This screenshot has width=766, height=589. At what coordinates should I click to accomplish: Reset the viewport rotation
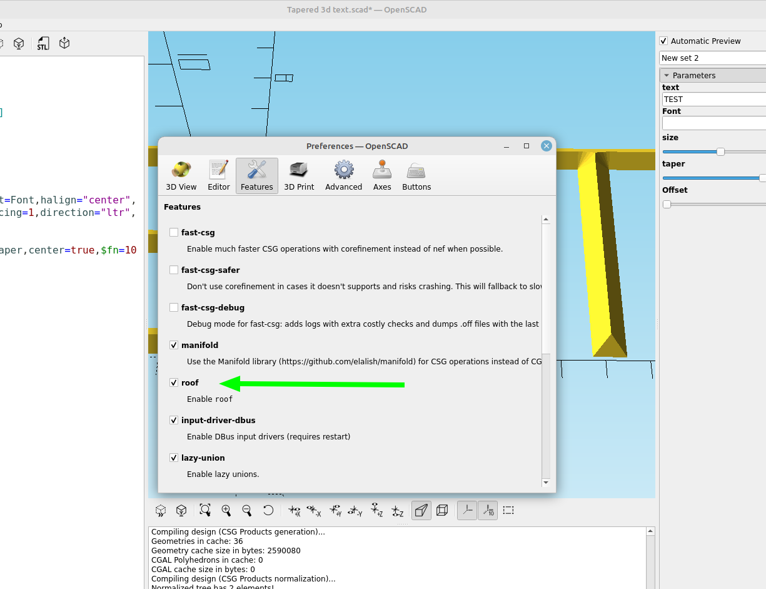(268, 510)
